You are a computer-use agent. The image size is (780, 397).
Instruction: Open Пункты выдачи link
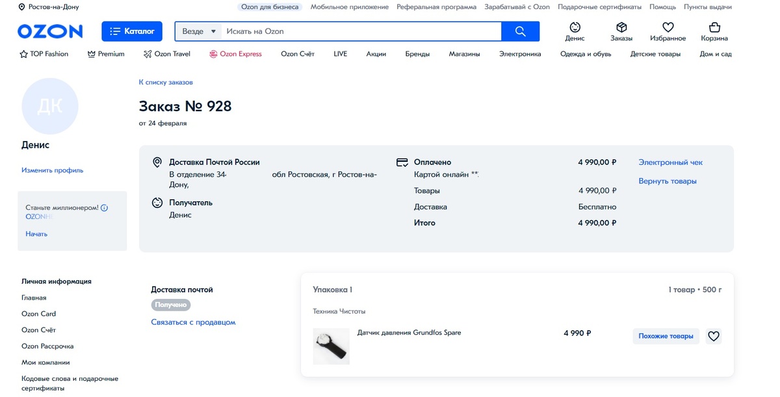point(708,7)
